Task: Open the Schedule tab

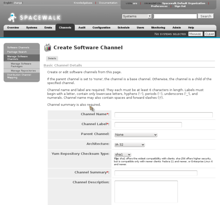Action: coord(123,28)
